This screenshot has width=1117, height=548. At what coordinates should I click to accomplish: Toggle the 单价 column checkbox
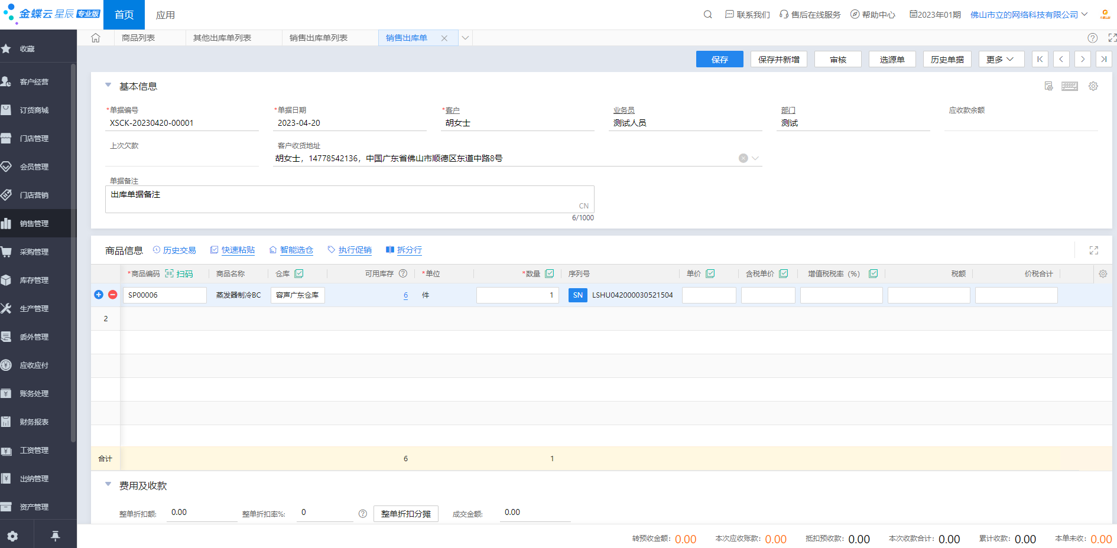[710, 273]
